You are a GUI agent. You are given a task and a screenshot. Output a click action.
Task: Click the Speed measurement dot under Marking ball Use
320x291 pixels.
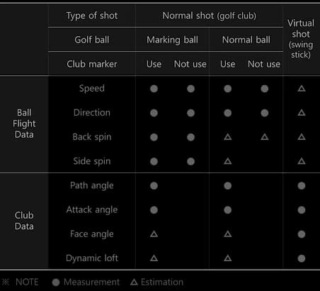[154, 89]
